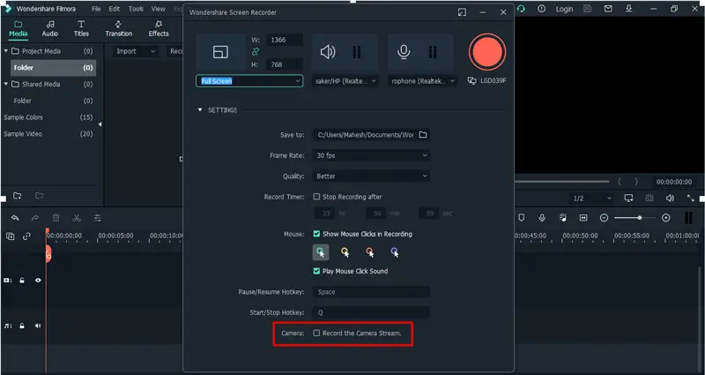Click the preview fullscreen arrows icon
Image resolution: width=705 pixels, height=375 pixels.
click(x=691, y=198)
